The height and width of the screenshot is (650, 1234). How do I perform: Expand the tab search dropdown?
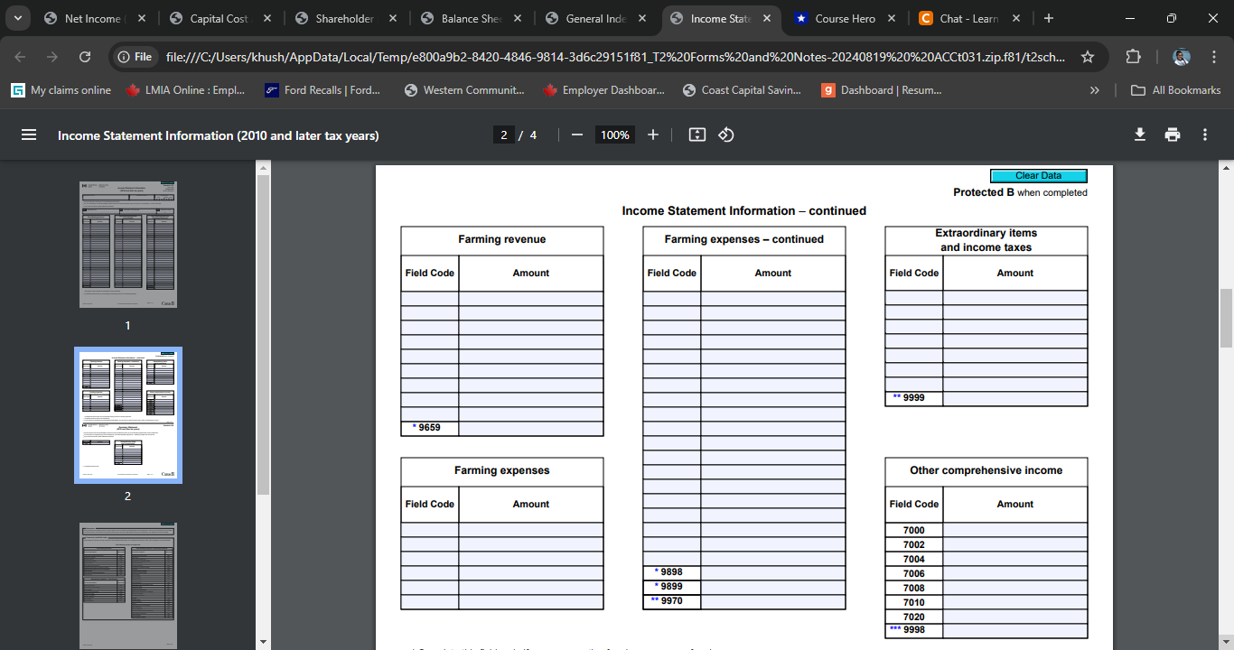(17, 18)
